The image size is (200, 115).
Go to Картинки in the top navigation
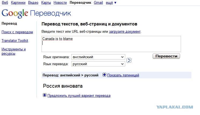(x=18, y=3)
